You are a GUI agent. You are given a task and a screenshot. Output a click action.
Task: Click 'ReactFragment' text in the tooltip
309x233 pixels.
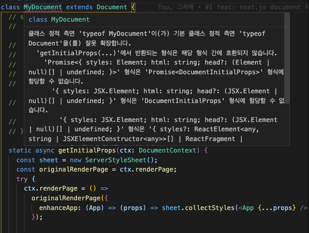pos(210,139)
